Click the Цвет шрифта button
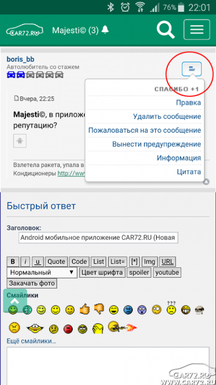 102,272
